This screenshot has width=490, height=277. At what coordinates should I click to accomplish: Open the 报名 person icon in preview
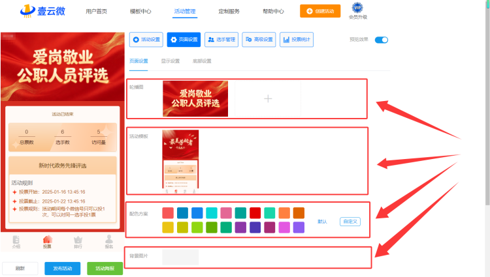pyautogui.click(x=108, y=242)
